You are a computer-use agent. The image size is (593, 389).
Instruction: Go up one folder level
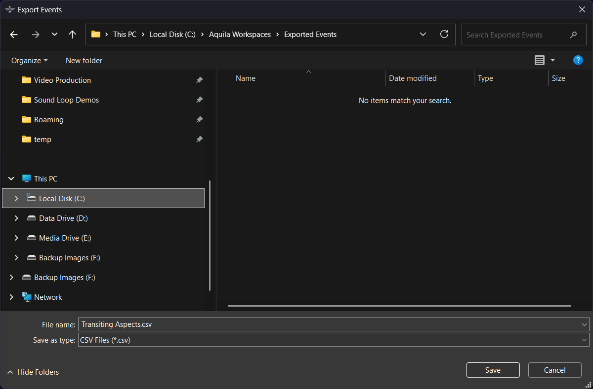(x=72, y=34)
